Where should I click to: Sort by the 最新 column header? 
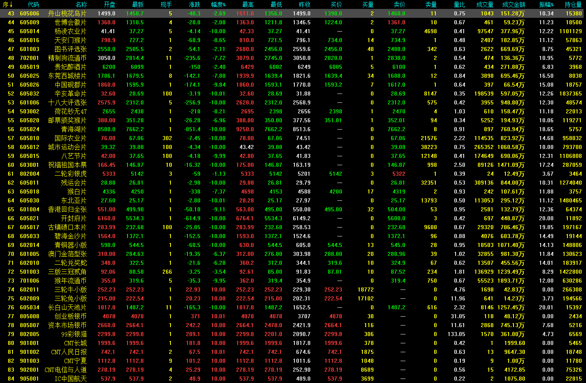(138, 4)
